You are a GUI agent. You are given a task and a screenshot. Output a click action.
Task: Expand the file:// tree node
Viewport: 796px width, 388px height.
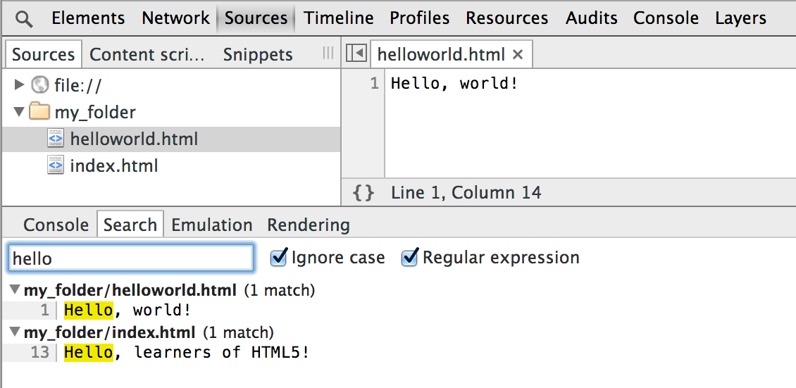[x=19, y=86]
